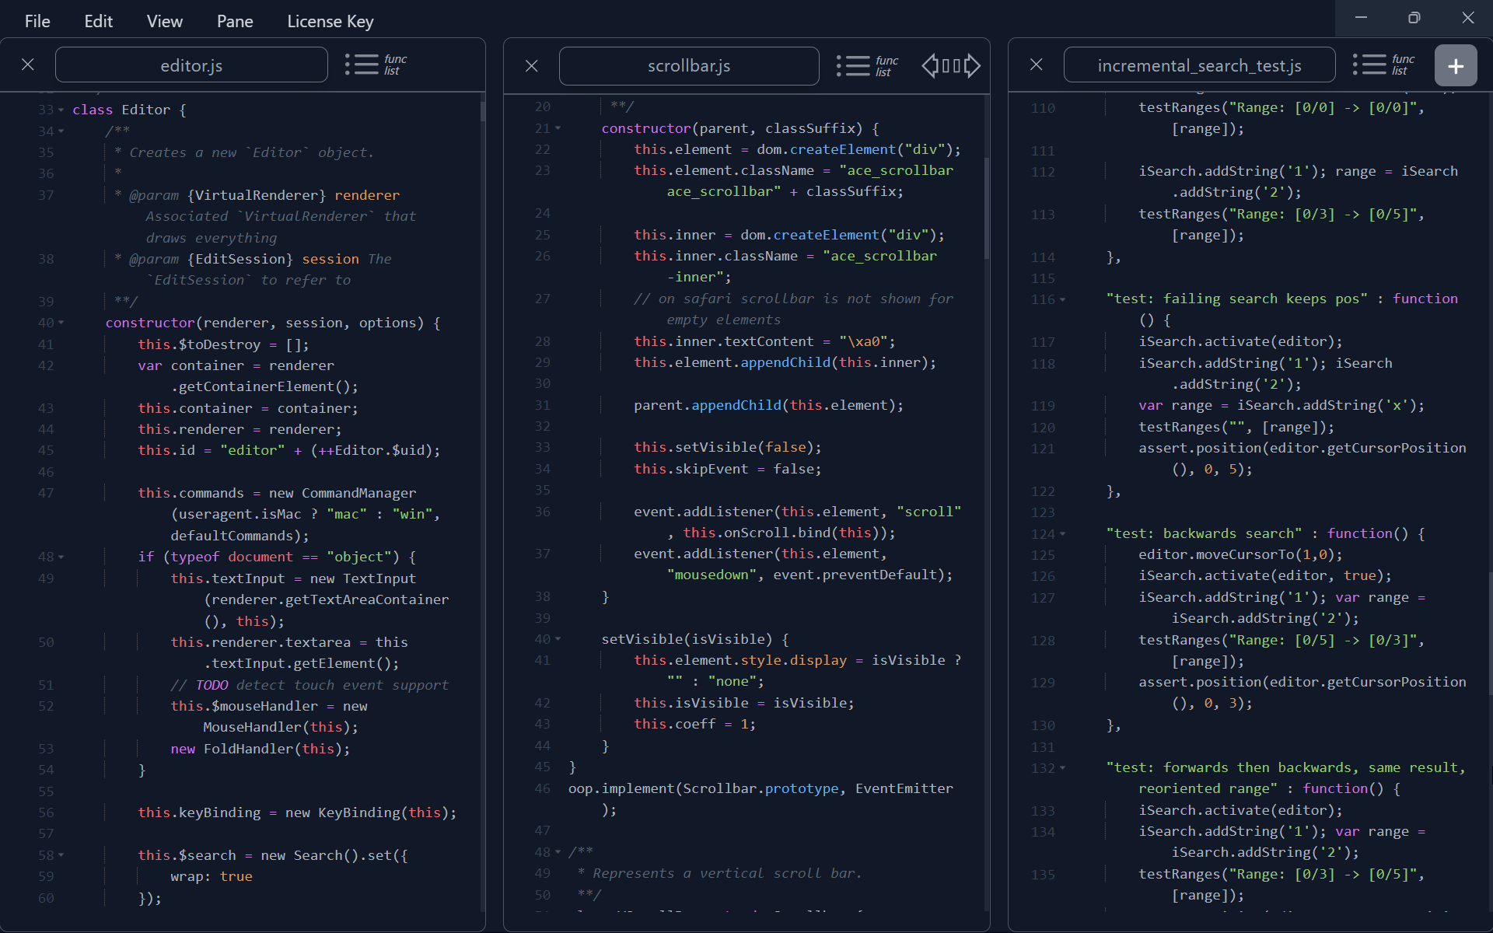Place cursor on 'wrap: true' in editor.js
The width and height of the screenshot is (1493, 933).
pos(212,876)
